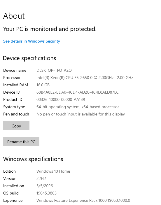Click the Pen and touch value text
161x205 pixels.
point(80,114)
